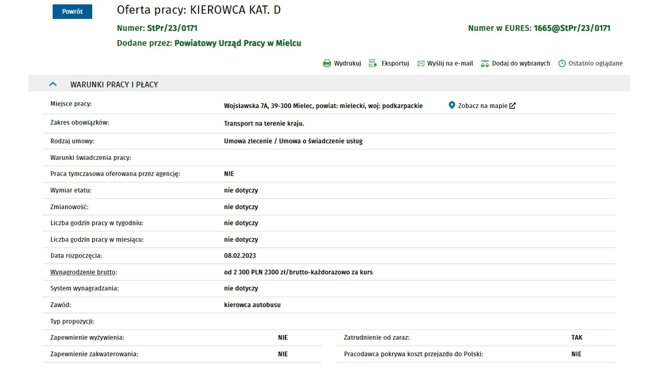Viewport: 662px width, 377px height.
Task: Click TAK value for Zatrudnienie od zaraz
Action: [577, 338]
